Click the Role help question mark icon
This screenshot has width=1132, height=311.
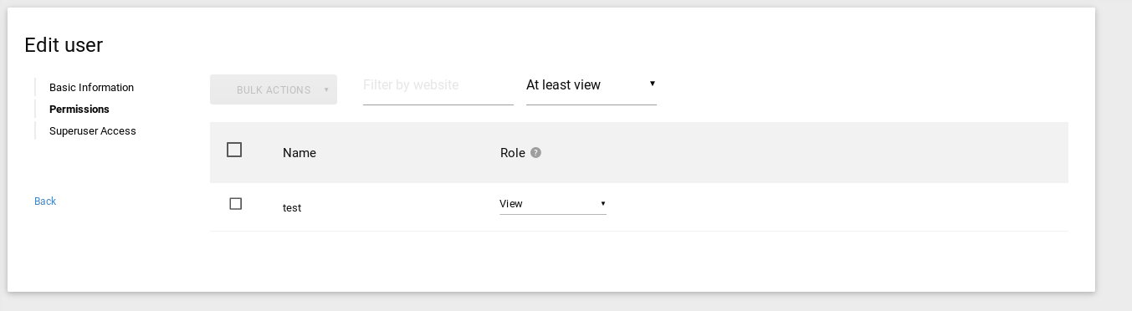[x=536, y=153]
